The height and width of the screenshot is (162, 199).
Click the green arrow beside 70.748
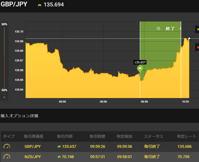[x=59, y=157]
